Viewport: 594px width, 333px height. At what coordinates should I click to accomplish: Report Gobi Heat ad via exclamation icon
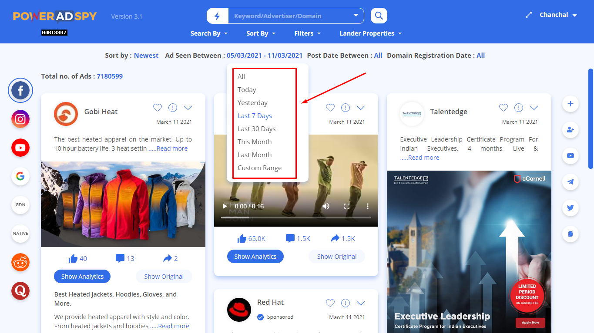click(173, 108)
